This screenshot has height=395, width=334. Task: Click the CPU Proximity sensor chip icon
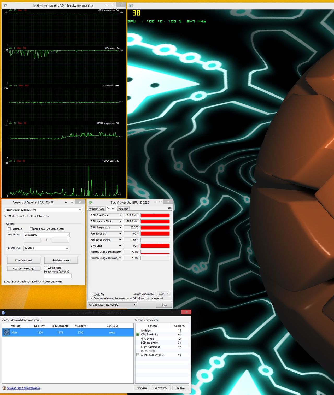pos(138,334)
